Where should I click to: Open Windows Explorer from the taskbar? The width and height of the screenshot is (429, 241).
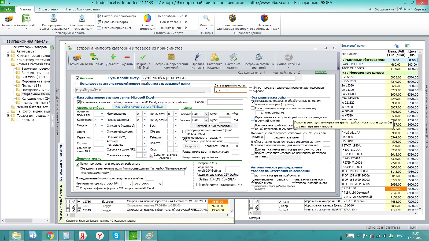click(16, 236)
